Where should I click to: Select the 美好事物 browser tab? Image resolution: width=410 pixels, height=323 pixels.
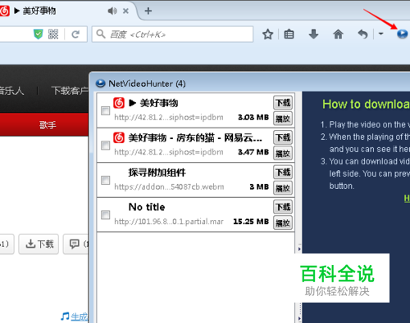click(x=66, y=11)
